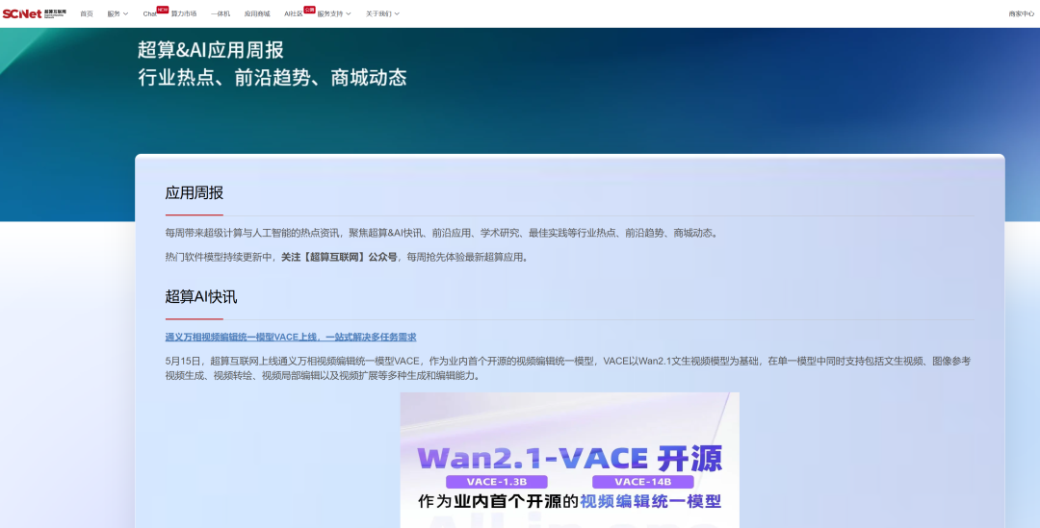Open 应用商城 from the navbar
The width and height of the screenshot is (1040, 528).
[257, 13]
